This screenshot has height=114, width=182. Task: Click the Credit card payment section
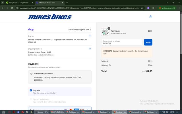pyautogui.click(x=60, y=109)
